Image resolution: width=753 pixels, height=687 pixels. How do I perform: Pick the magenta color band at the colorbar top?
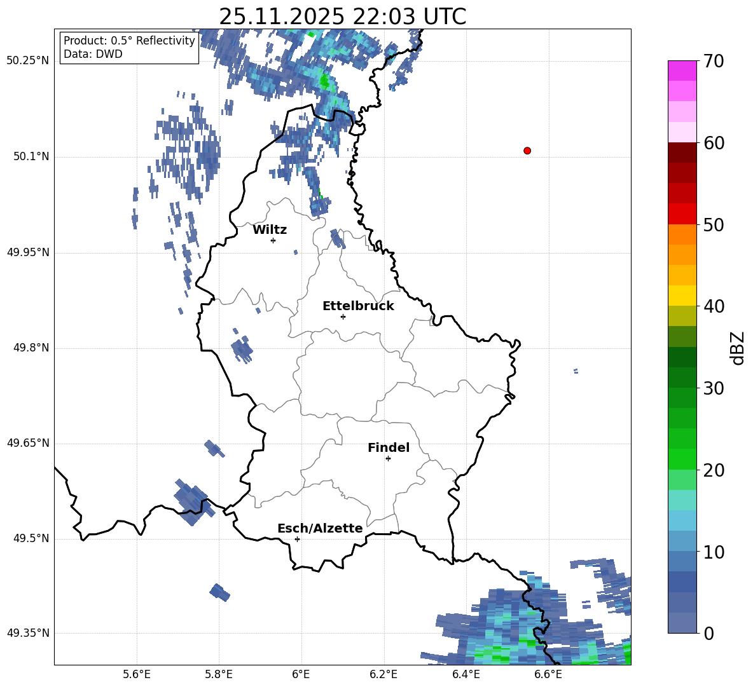coord(682,71)
